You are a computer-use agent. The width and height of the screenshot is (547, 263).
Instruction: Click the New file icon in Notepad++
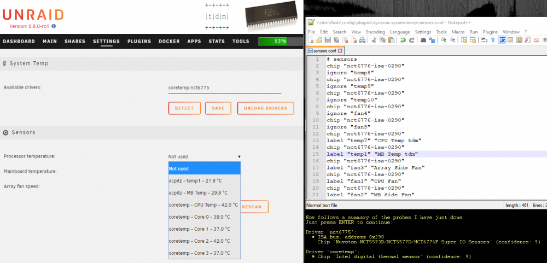pyautogui.click(x=311, y=40)
